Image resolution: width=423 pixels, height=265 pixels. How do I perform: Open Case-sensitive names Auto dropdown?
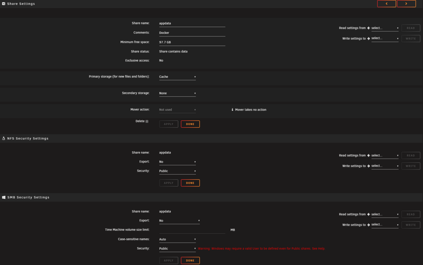pos(177,239)
